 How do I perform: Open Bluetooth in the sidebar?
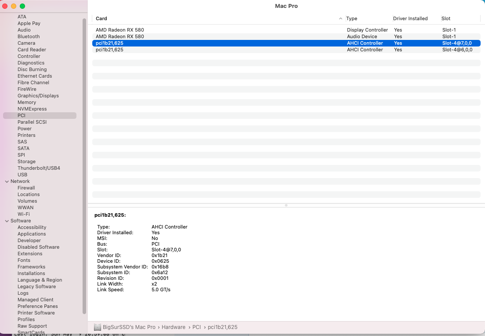29,36
